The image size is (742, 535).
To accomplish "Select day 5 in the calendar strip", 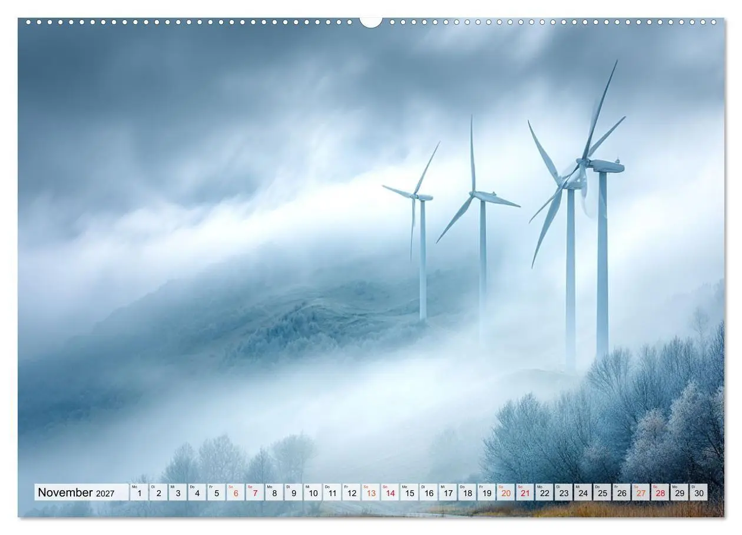I will click(x=216, y=493).
